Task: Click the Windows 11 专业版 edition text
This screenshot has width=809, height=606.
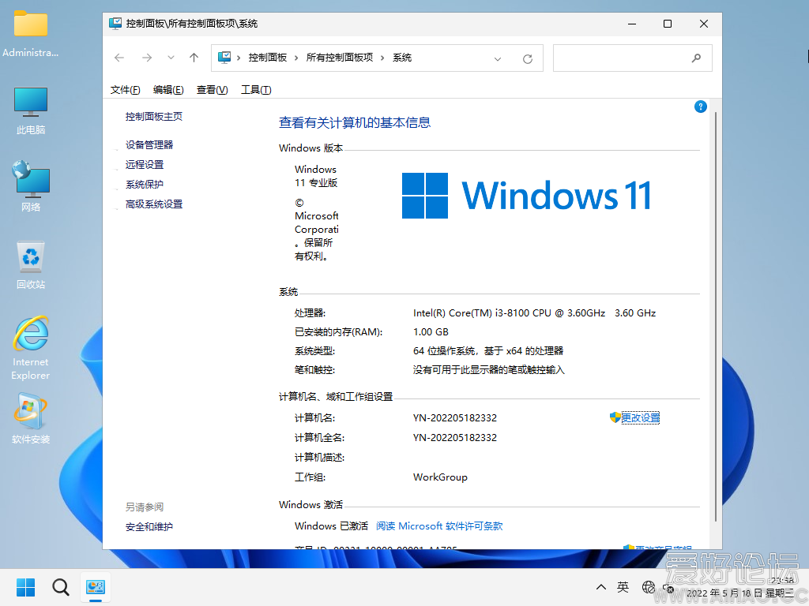Action: click(316, 176)
